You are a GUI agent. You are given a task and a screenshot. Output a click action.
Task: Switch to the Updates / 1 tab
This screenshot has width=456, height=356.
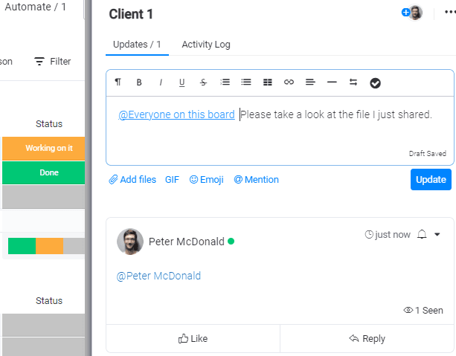pyautogui.click(x=137, y=45)
